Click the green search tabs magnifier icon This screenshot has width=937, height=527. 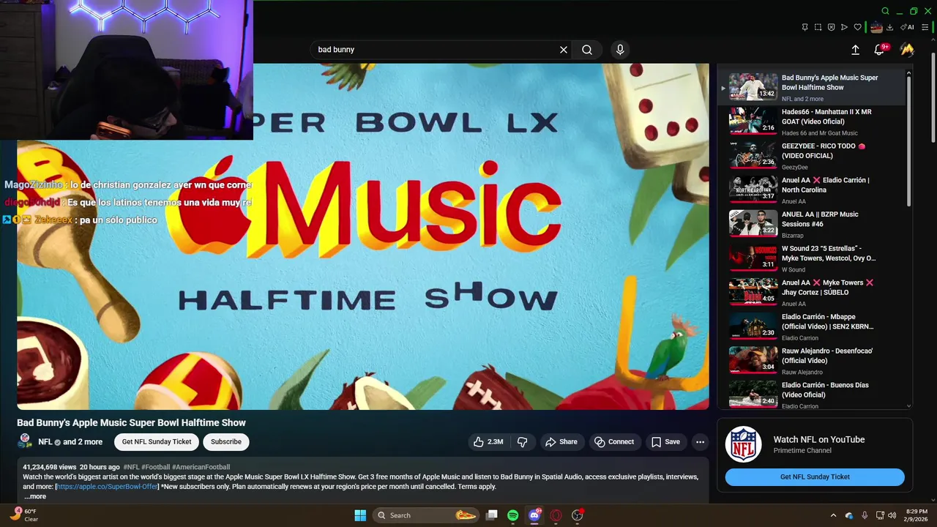pos(885,11)
